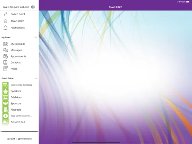This screenshot has height=144, width=192.
Task: Tap the My Schedule calendar icon
Action: 6,44
